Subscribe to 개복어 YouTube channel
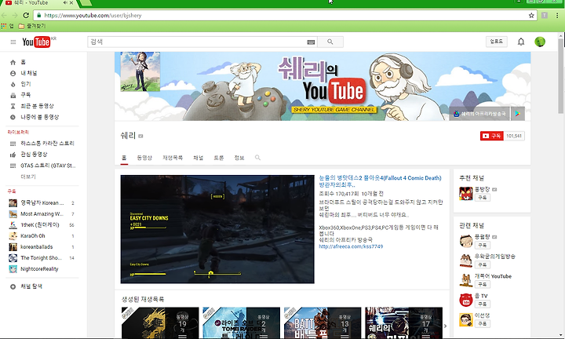The width and height of the screenshot is (565, 339). coord(482,284)
